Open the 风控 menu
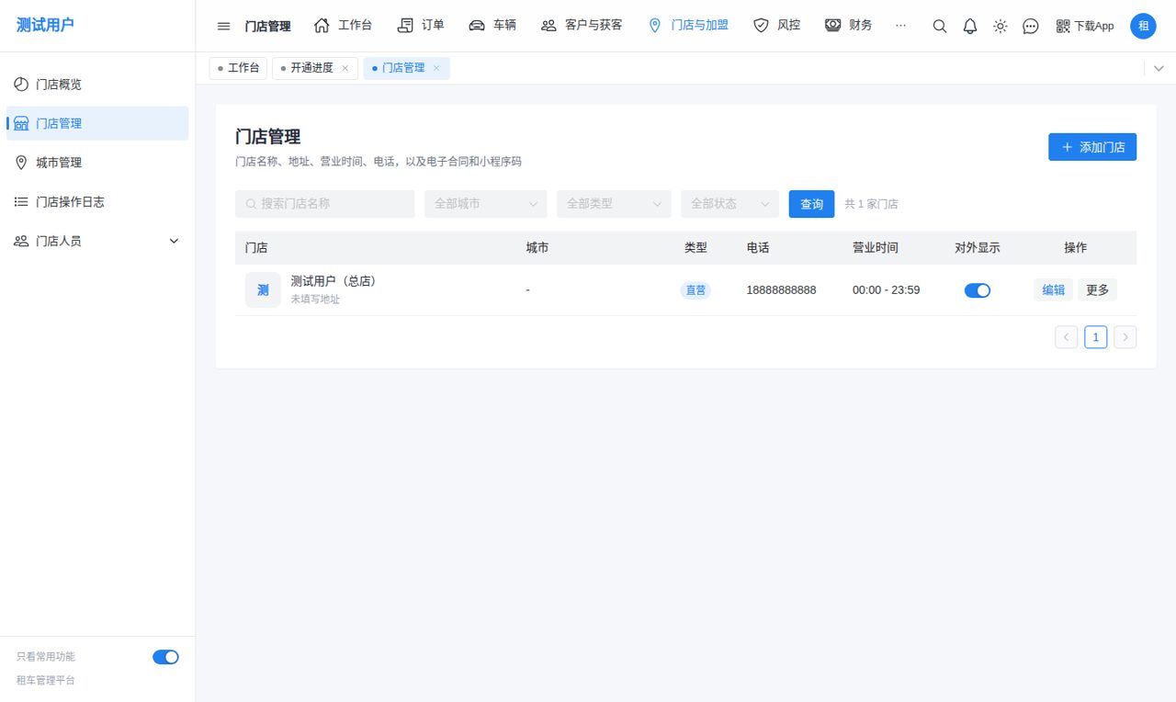This screenshot has width=1176, height=702. 776,26
